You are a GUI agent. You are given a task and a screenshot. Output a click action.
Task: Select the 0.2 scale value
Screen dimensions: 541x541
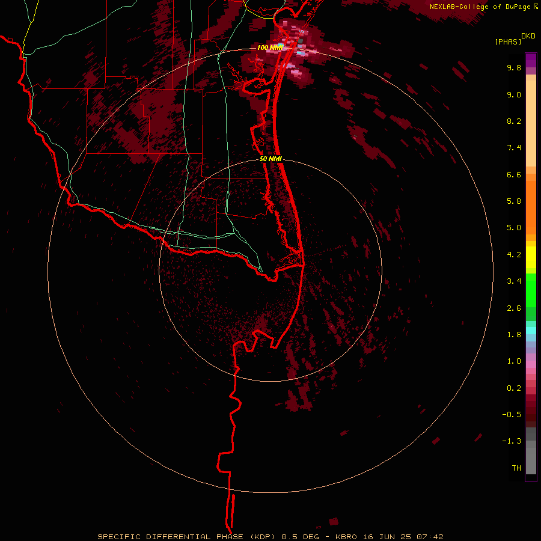coord(514,388)
